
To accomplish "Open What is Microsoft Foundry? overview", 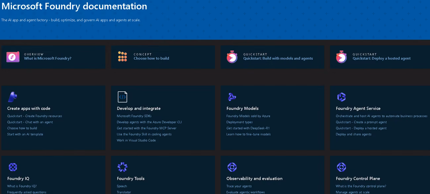I will [48, 58].
